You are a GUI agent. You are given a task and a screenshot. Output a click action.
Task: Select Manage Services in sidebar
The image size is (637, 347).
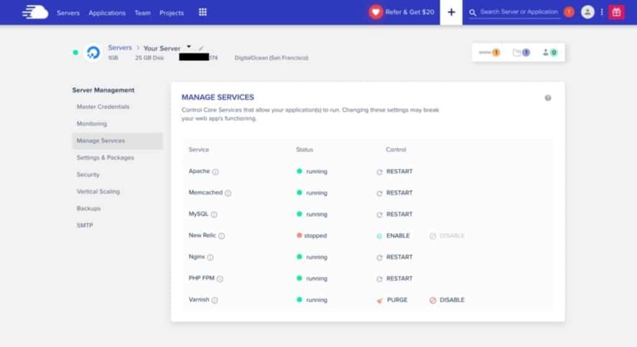(x=118, y=141)
